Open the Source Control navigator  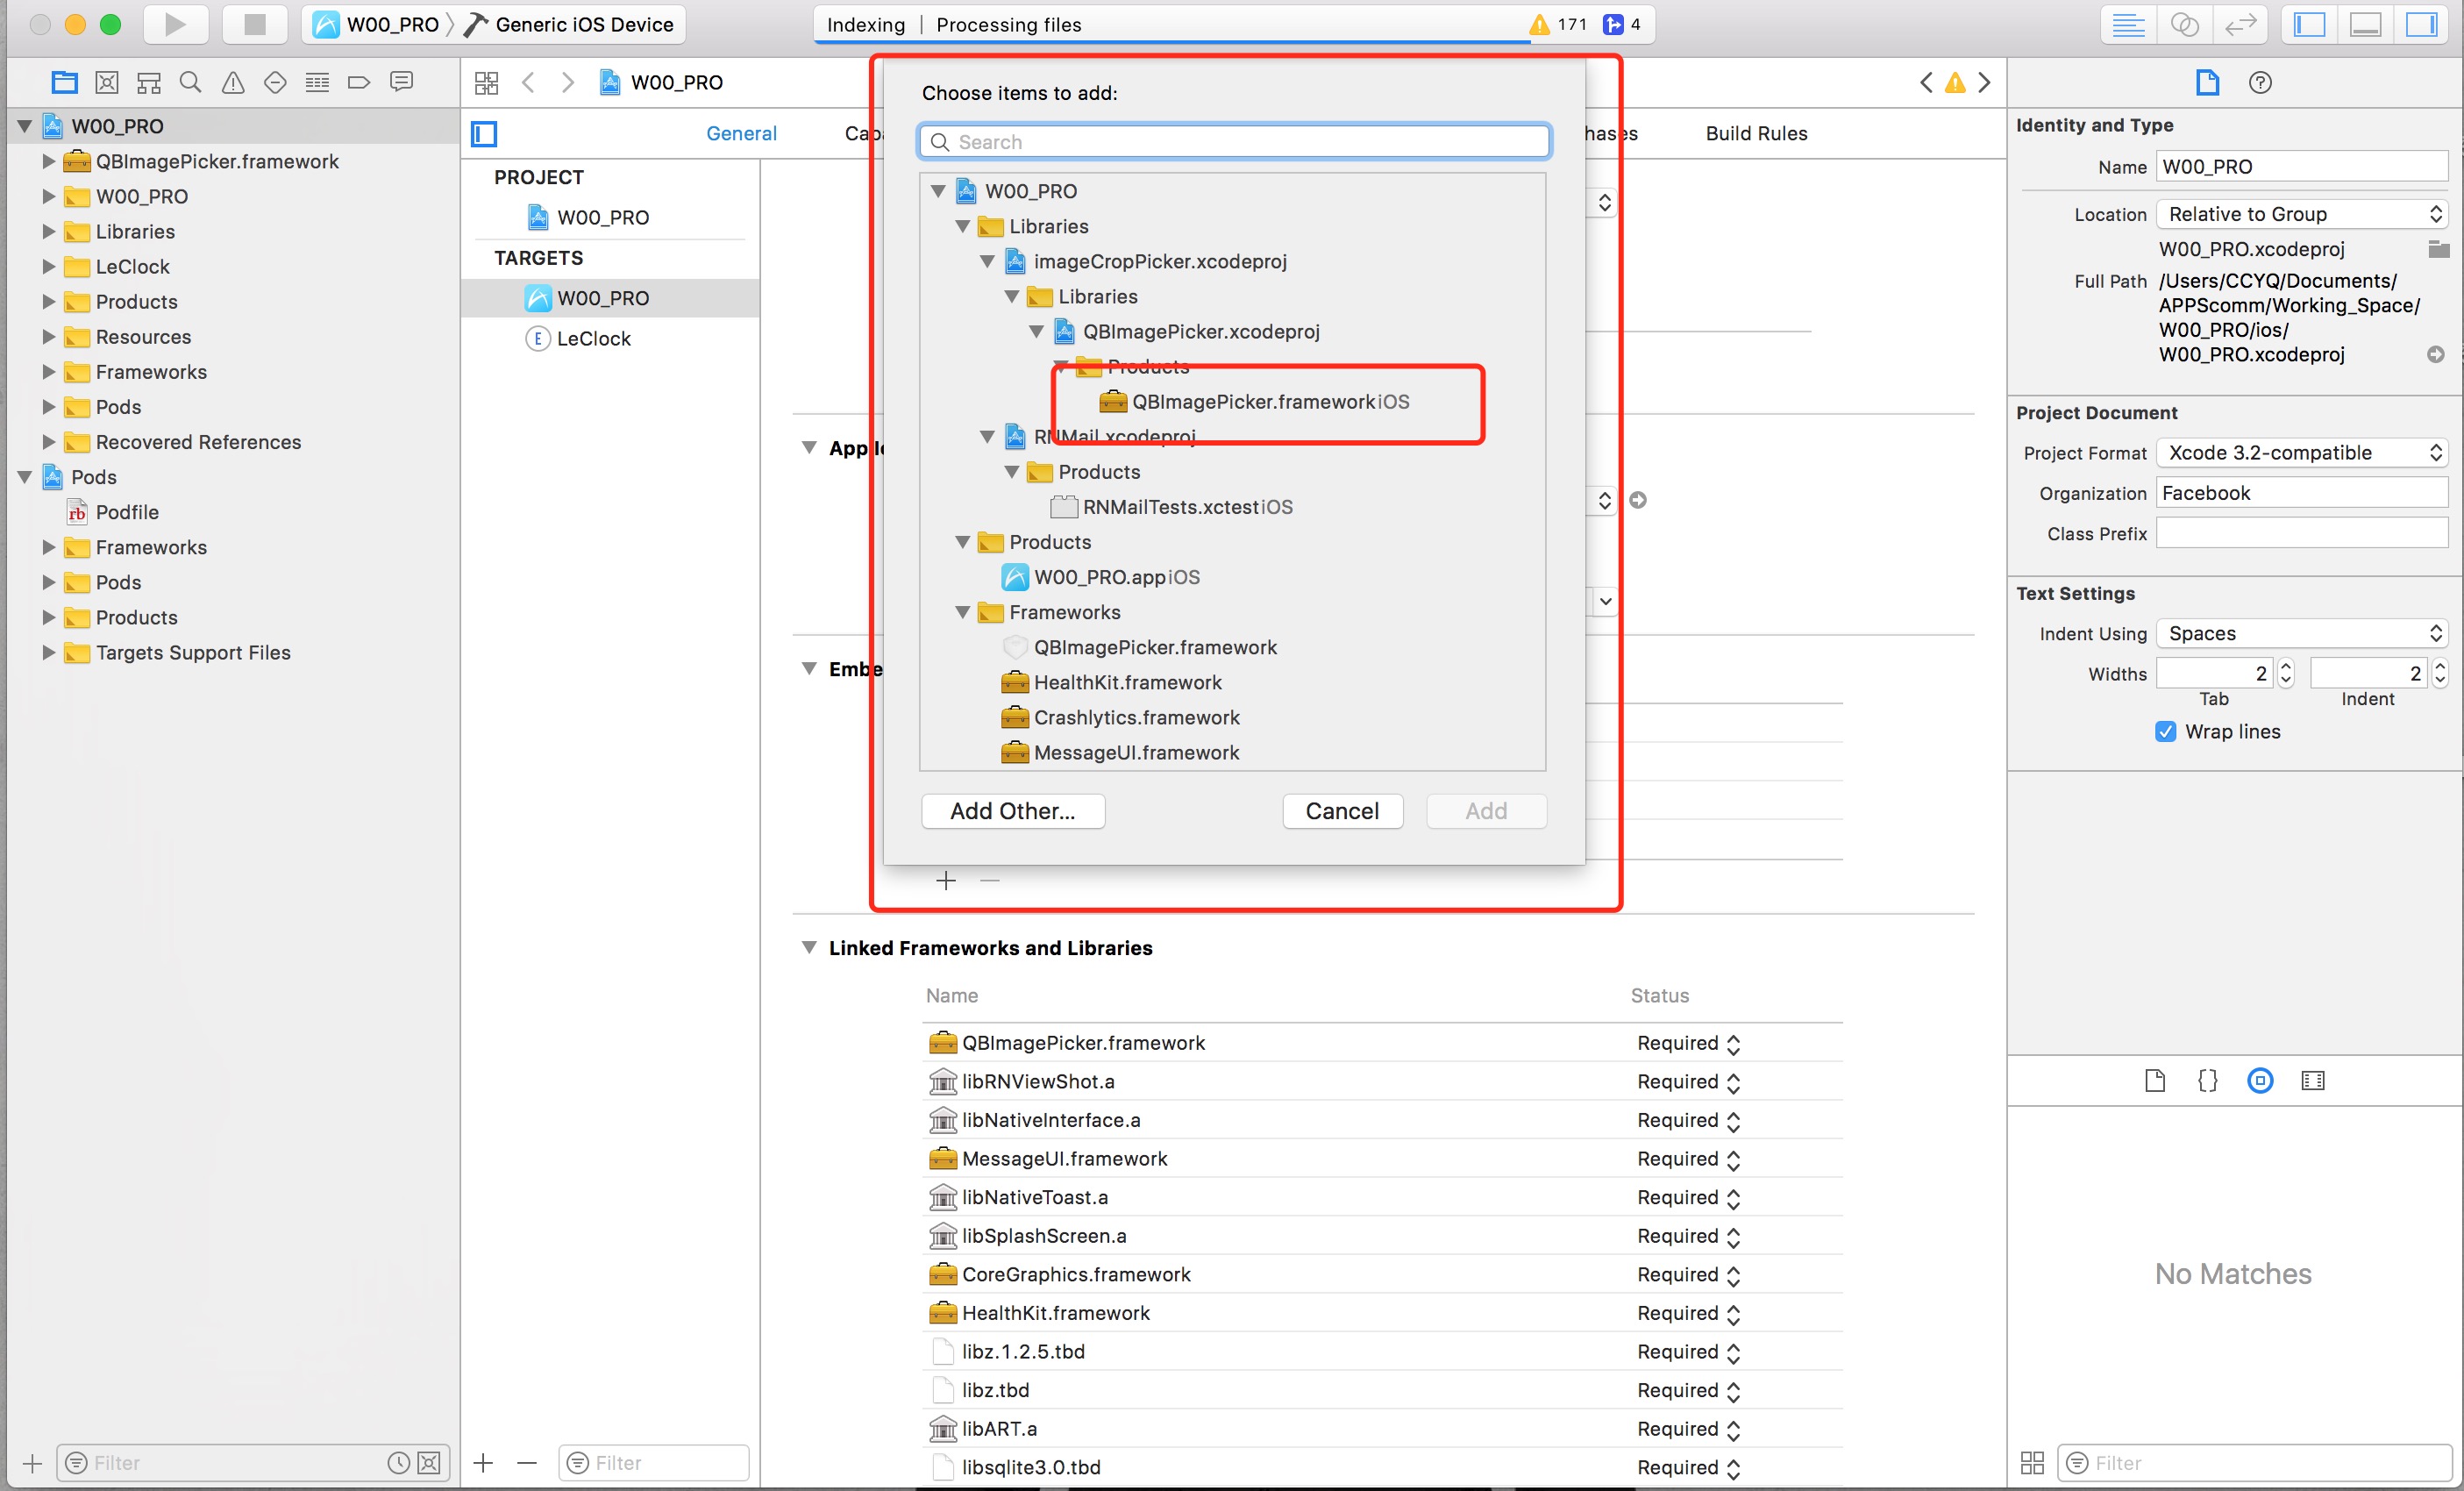click(x=107, y=82)
